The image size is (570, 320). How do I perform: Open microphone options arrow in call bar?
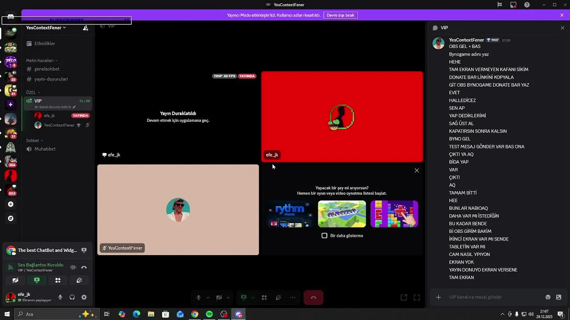[x=208, y=297]
